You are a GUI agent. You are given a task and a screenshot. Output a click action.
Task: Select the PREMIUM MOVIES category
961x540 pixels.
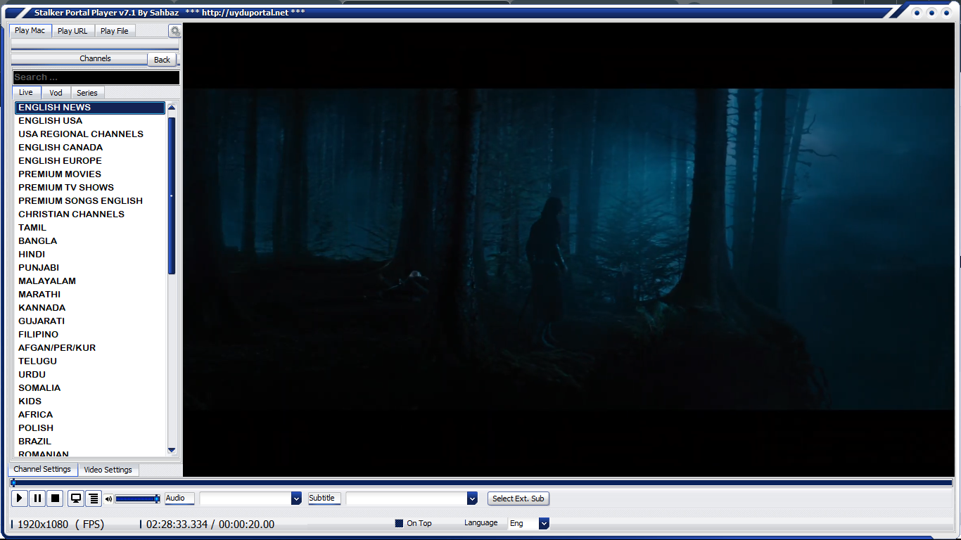(x=90, y=174)
